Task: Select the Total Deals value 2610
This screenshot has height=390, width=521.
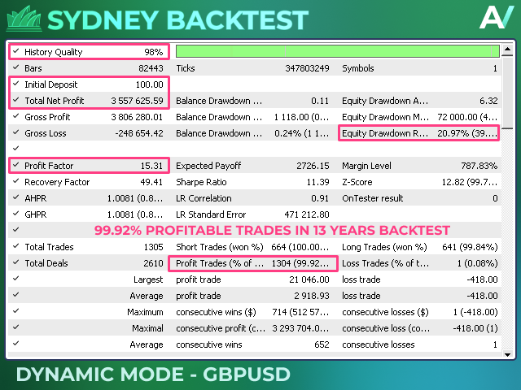Action: click(x=153, y=263)
